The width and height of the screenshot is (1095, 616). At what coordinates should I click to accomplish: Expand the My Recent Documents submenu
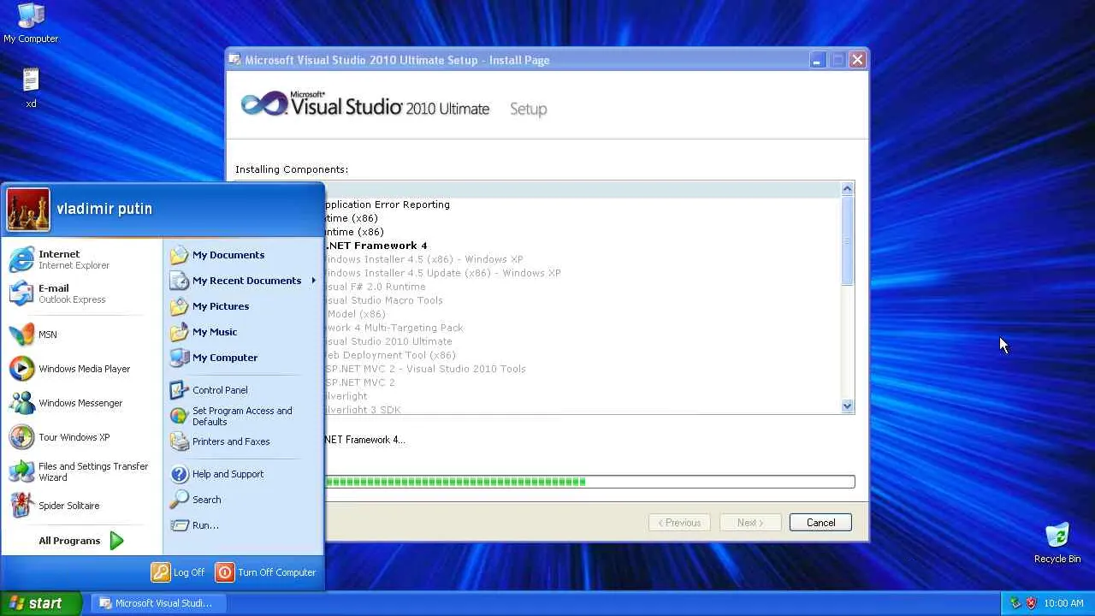pos(243,281)
